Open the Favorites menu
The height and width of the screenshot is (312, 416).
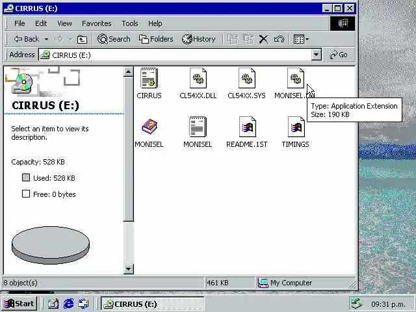pyautogui.click(x=97, y=23)
